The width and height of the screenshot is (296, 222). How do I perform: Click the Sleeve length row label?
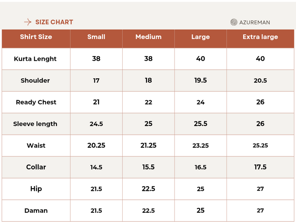[35, 124]
